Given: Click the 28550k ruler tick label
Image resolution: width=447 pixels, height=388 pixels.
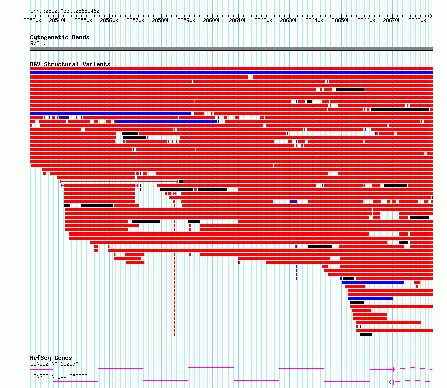Looking at the screenshot, I should click(83, 20).
